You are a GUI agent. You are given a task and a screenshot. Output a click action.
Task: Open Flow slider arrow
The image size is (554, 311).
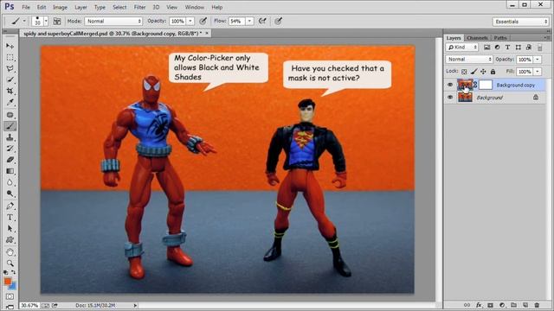250,21
